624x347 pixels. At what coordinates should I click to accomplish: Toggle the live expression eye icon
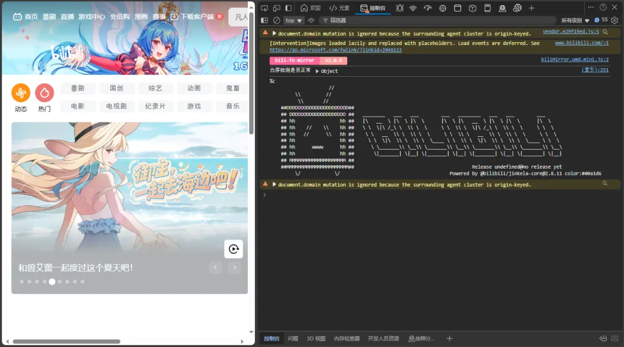click(x=311, y=20)
